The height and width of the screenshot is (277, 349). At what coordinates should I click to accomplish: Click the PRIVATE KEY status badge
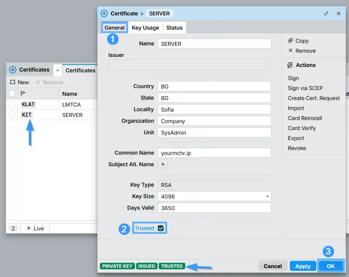117,266
